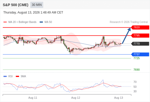Screen dimensions: 150x102
Task: Toggle the 9MA legend entry
Action: click(x=21, y=76)
